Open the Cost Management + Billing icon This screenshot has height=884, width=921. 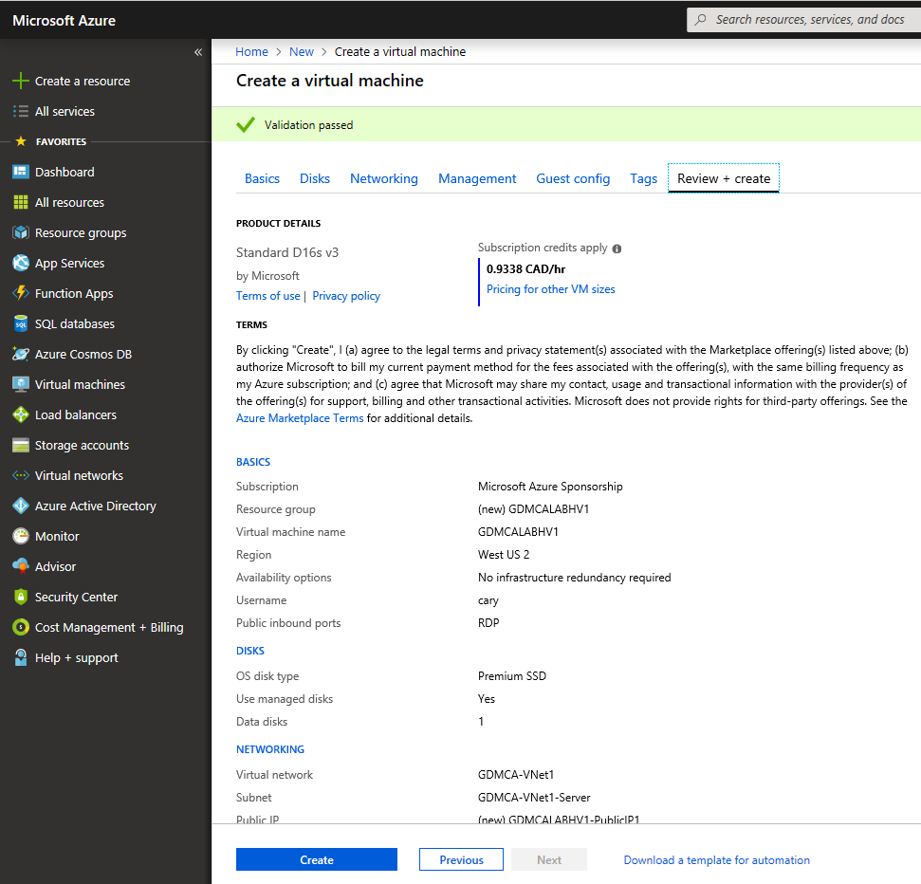pos(21,627)
